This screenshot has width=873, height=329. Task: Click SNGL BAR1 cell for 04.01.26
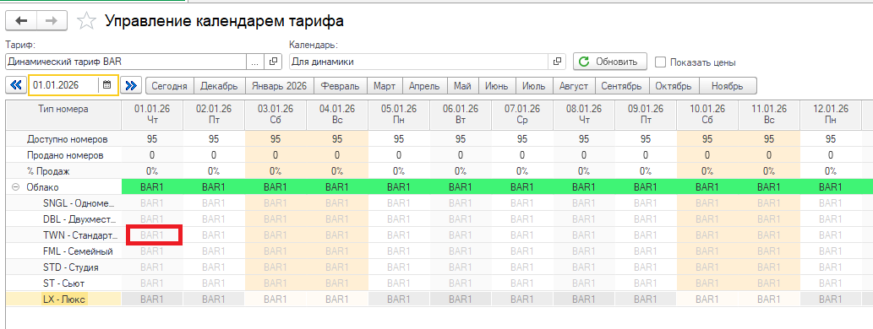[x=337, y=203]
